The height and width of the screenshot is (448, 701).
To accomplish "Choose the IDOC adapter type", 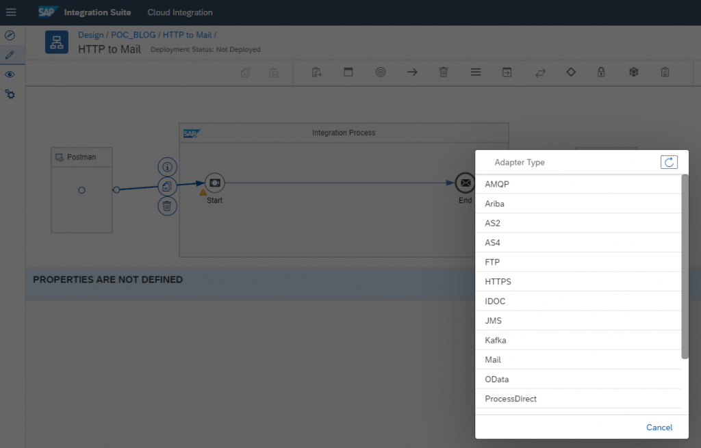I will click(578, 301).
